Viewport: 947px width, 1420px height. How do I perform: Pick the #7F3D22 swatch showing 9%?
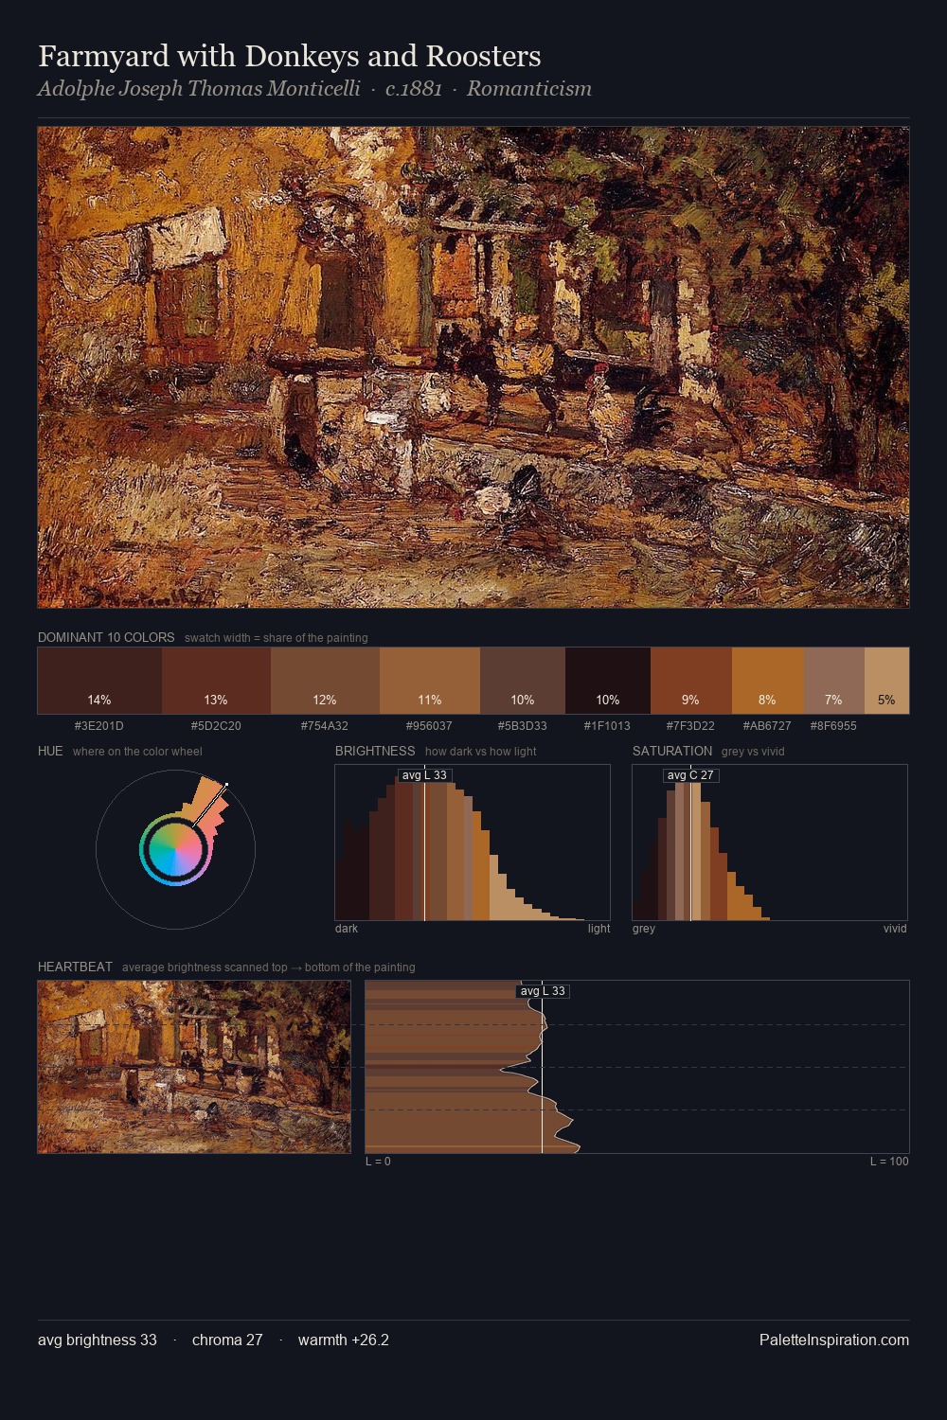point(691,681)
